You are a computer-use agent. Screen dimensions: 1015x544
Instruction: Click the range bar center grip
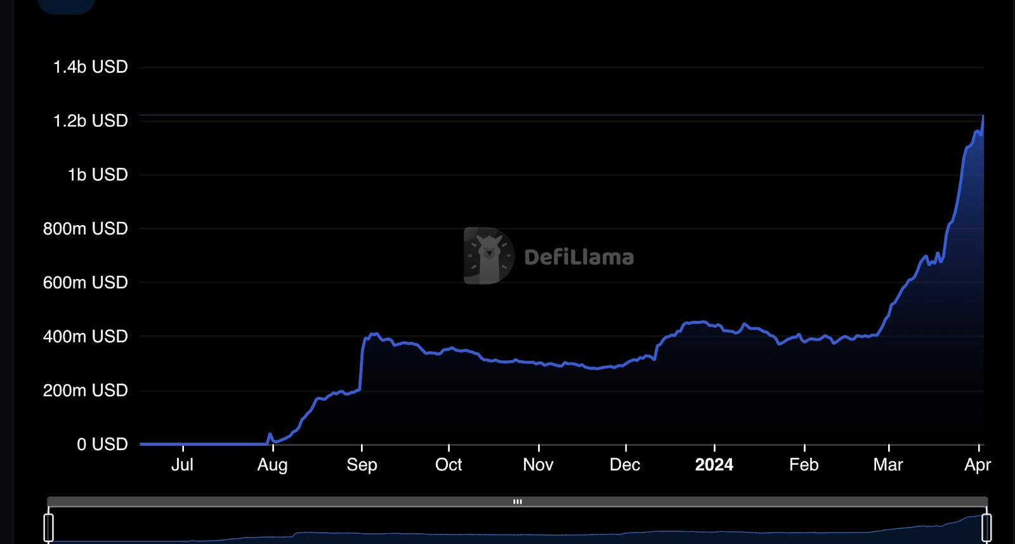[518, 502]
